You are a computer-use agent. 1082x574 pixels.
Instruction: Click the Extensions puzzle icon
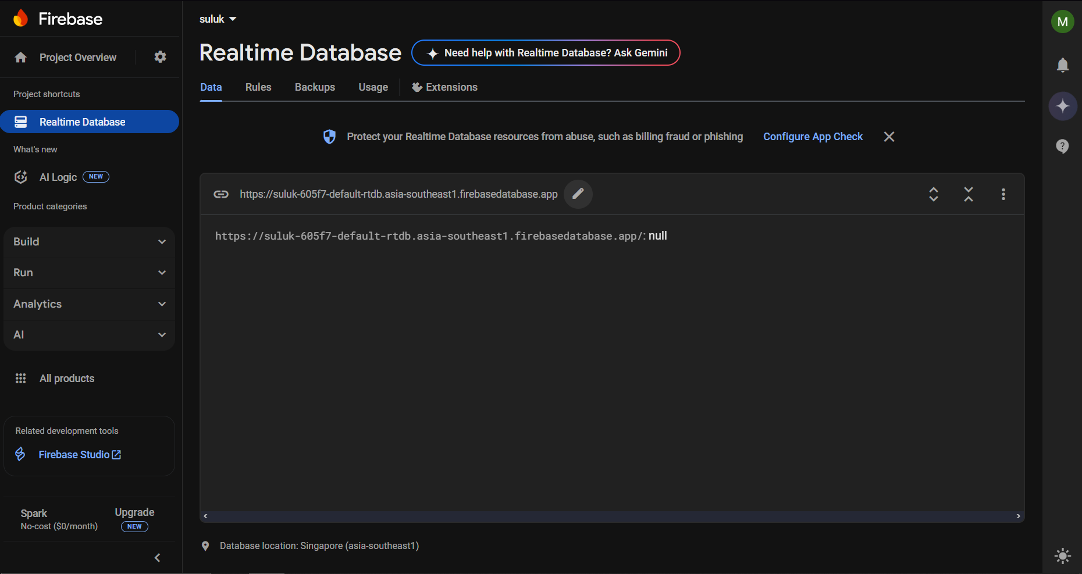(417, 87)
